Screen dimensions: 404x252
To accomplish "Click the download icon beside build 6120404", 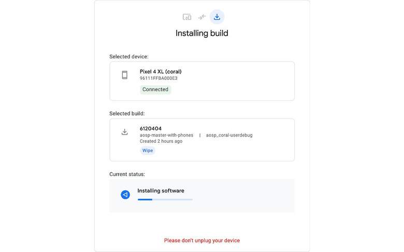I will coord(125,132).
